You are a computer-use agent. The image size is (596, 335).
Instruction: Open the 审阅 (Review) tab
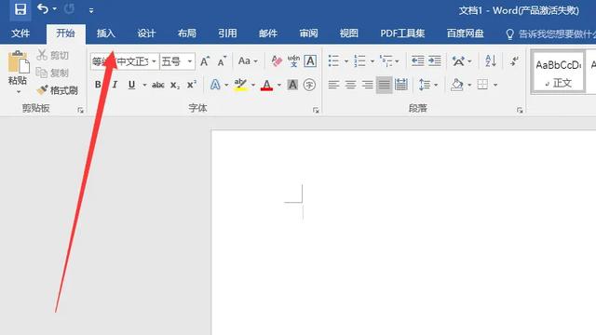click(308, 33)
